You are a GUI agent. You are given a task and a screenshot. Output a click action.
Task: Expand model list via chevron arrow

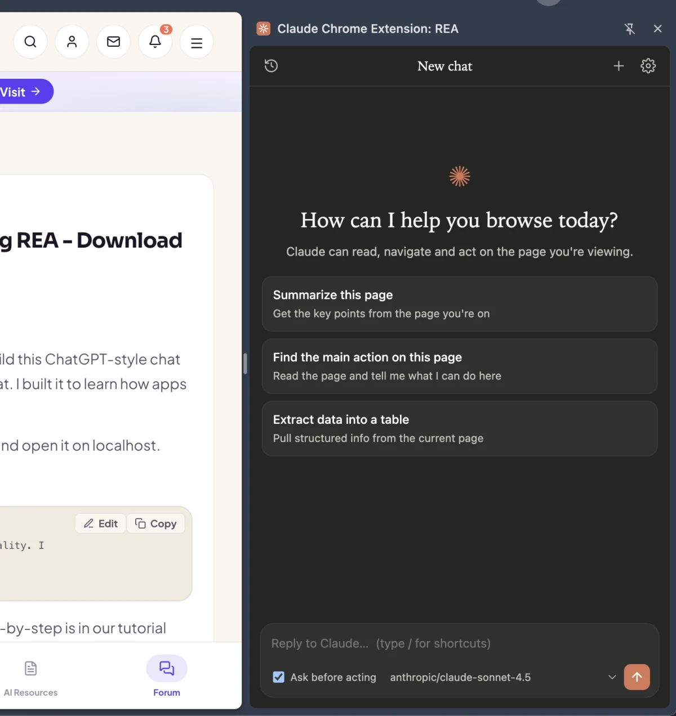(x=612, y=677)
